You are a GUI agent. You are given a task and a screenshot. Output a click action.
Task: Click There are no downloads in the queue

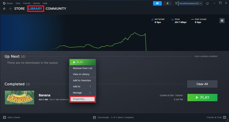[x=32, y=63]
